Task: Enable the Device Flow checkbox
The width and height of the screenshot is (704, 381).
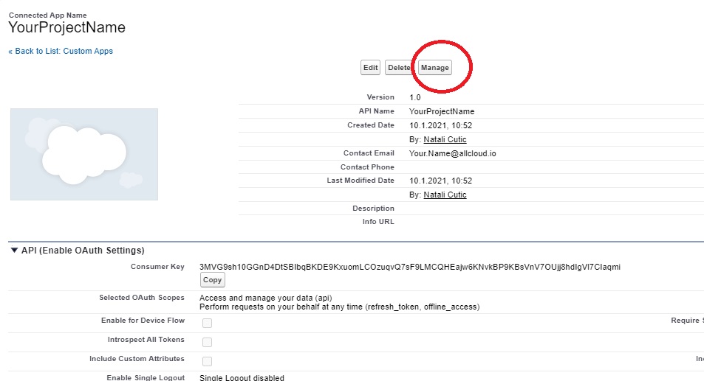Action: 207,323
